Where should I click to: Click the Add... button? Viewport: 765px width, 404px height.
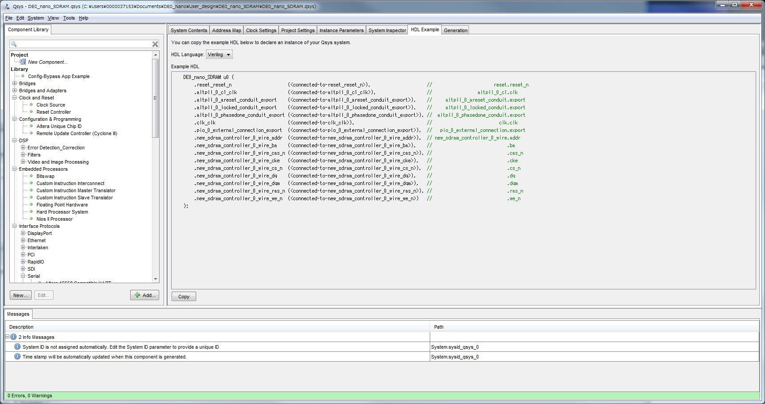coord(145,295)
